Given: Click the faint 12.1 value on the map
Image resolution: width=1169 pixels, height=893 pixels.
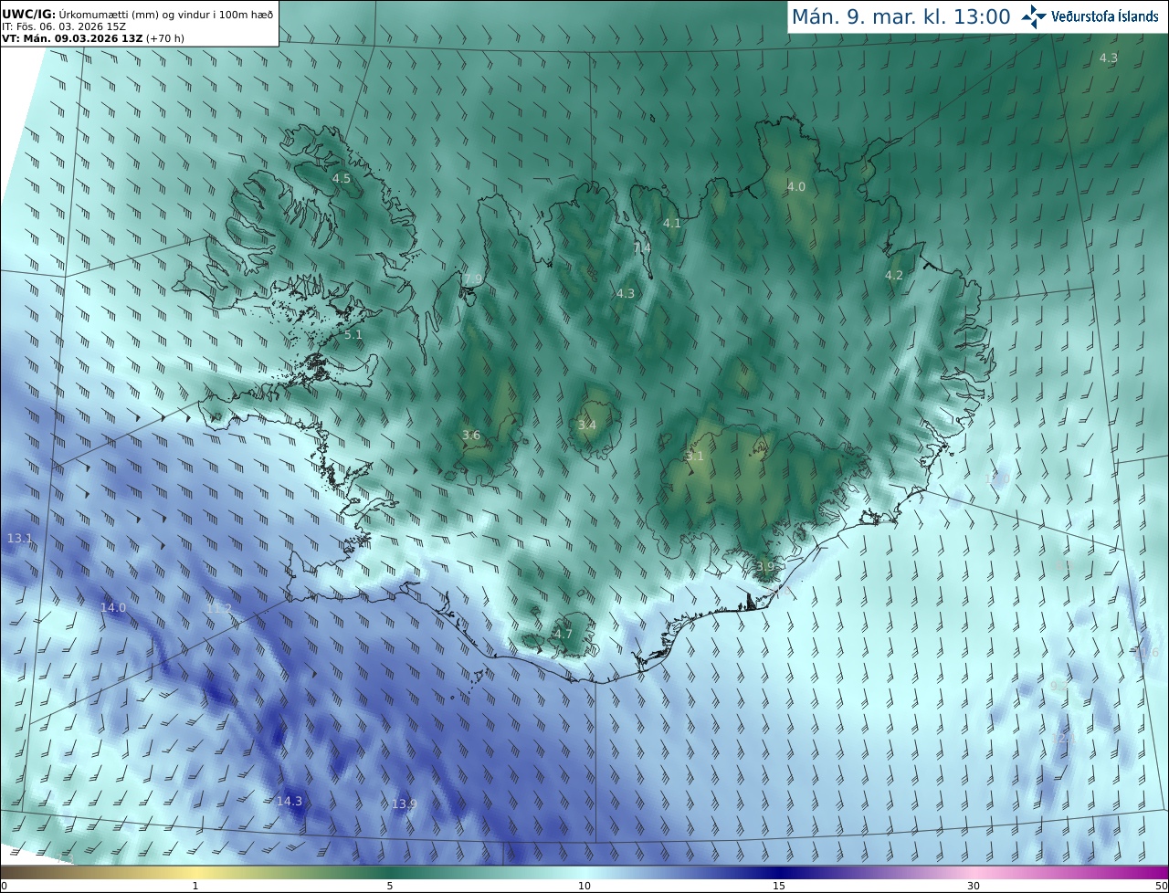Looking at the screenshot, I should [x=1065, y=738].
